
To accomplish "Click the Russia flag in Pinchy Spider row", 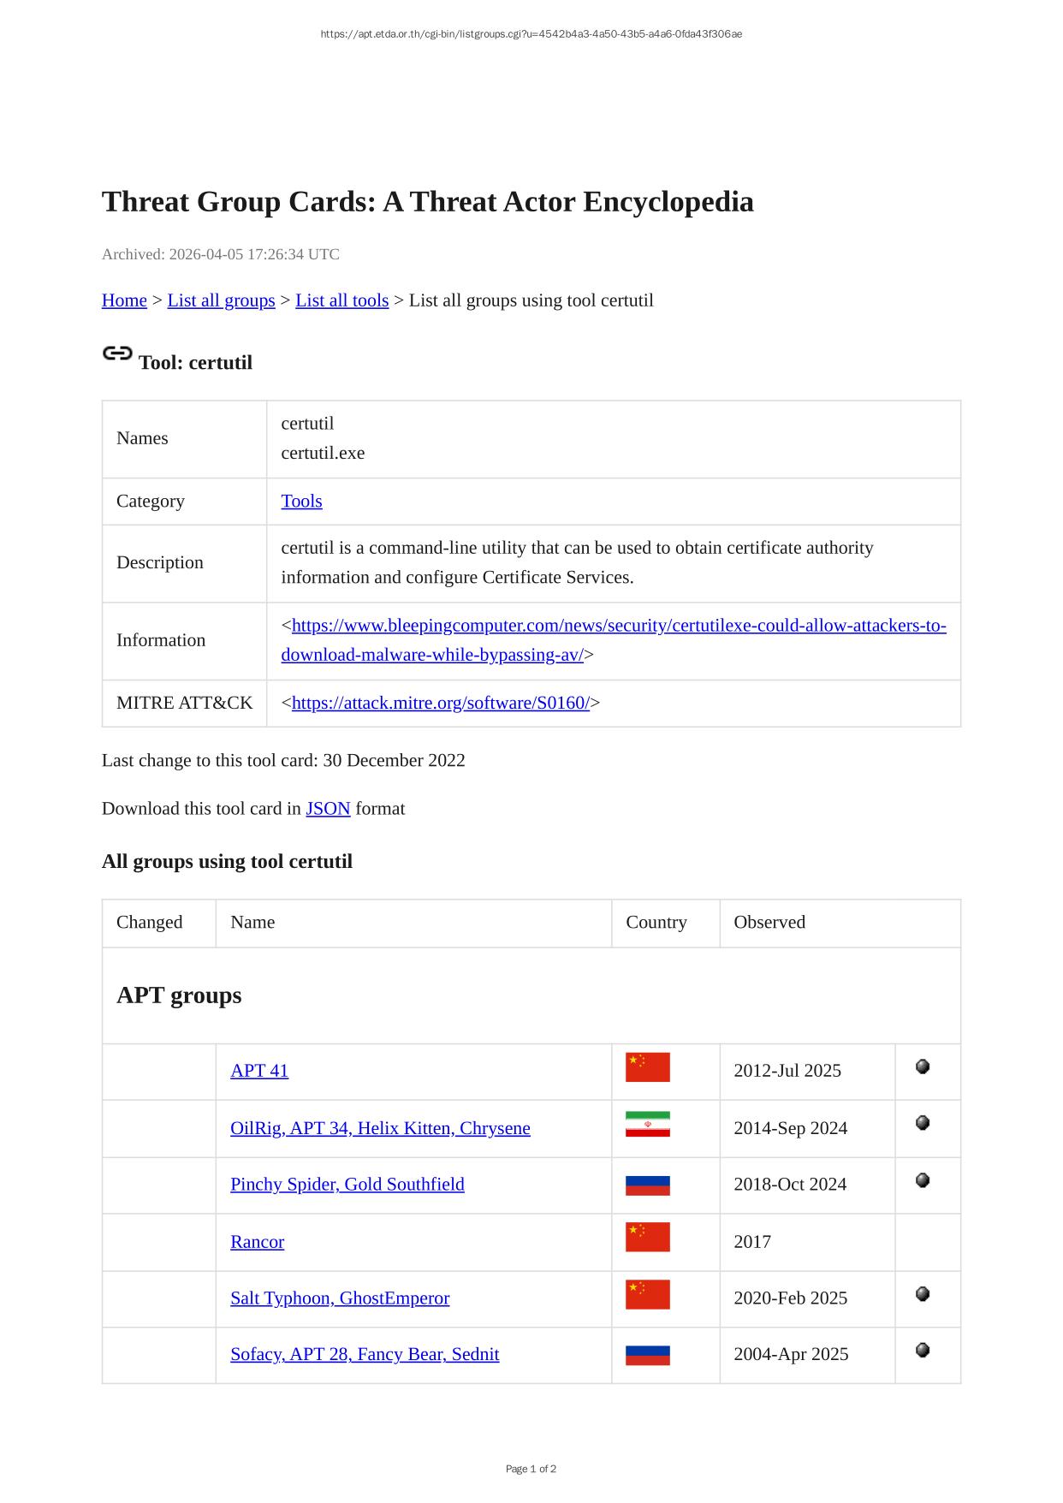I will 647,1185.
